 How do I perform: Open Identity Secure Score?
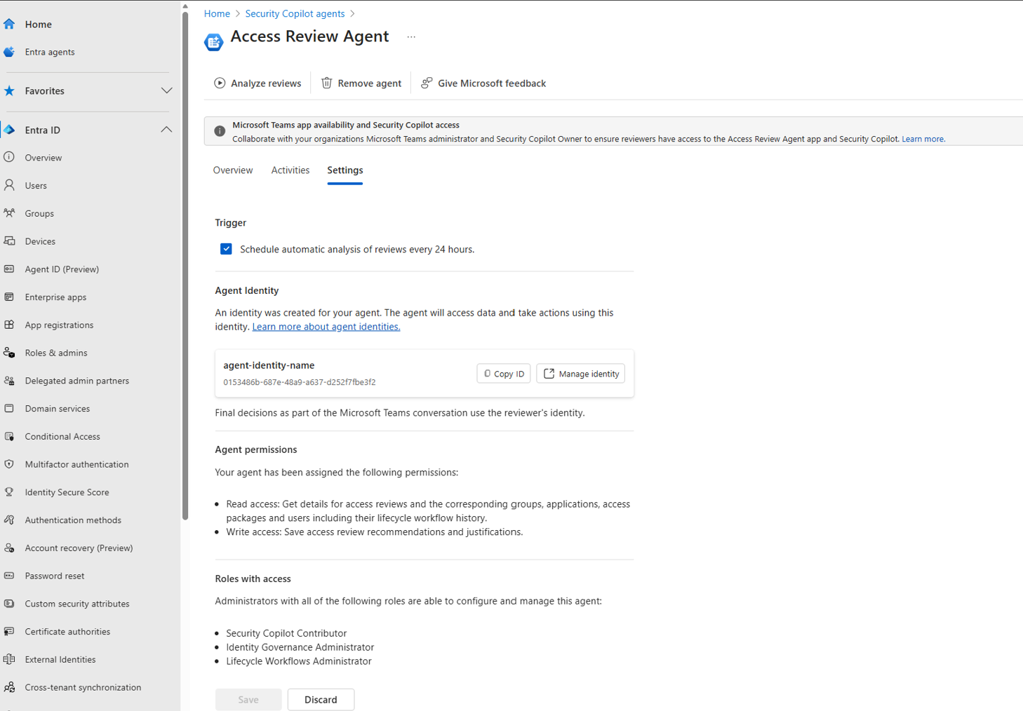tap(67, 492)
